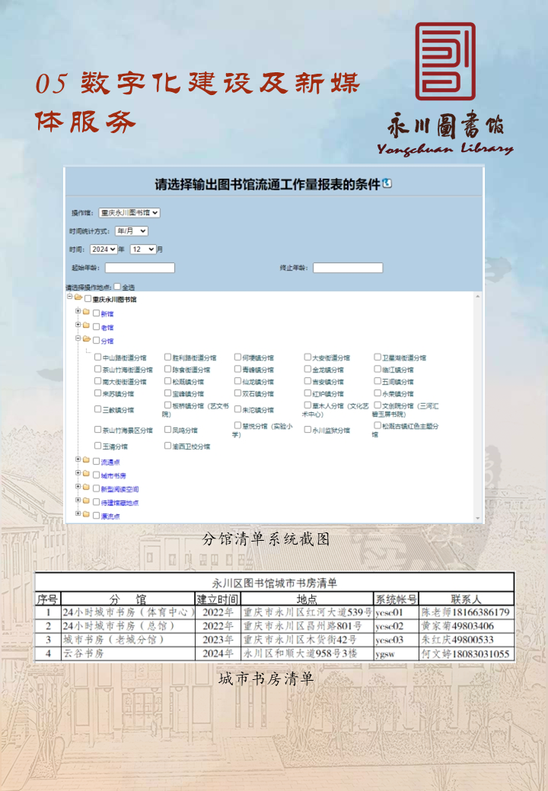The width and height of the screenshot is (548, 791).
Task: Click the 云谷书房 table cell
Action: (128, 654)
